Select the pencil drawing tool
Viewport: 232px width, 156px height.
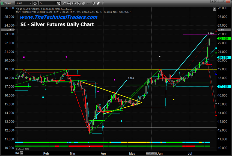[x=65, y=3]
